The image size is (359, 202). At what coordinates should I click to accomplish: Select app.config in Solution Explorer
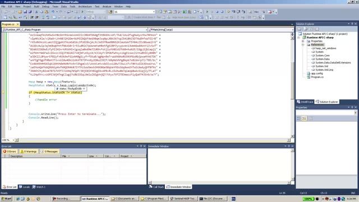point(317,74)
